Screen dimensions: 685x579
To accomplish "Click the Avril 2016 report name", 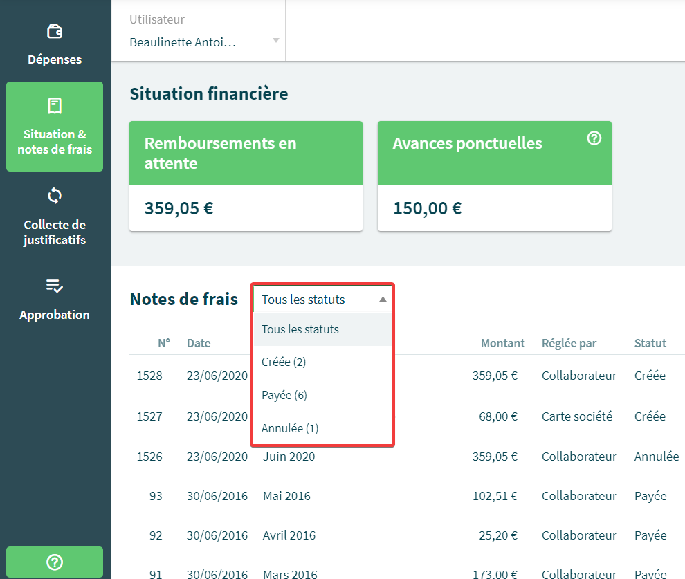I will point(289,535).
